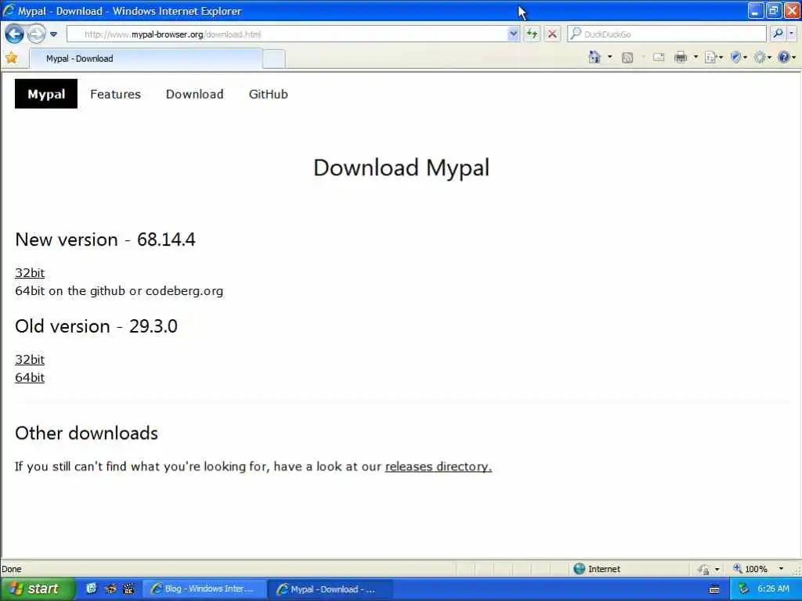Run search with the magnifier button
The height and width of the screenshot is (601, 802).
778,34
